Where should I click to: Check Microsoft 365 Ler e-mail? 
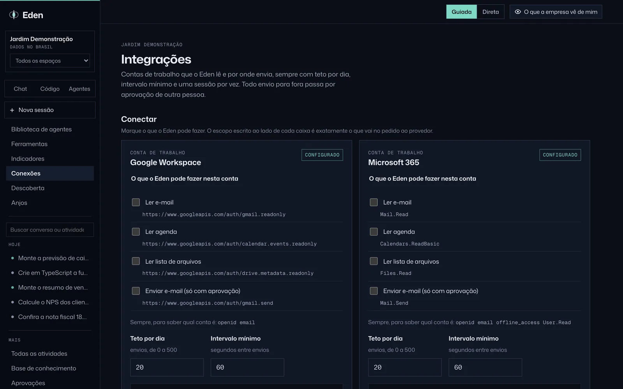pos(374,202)
